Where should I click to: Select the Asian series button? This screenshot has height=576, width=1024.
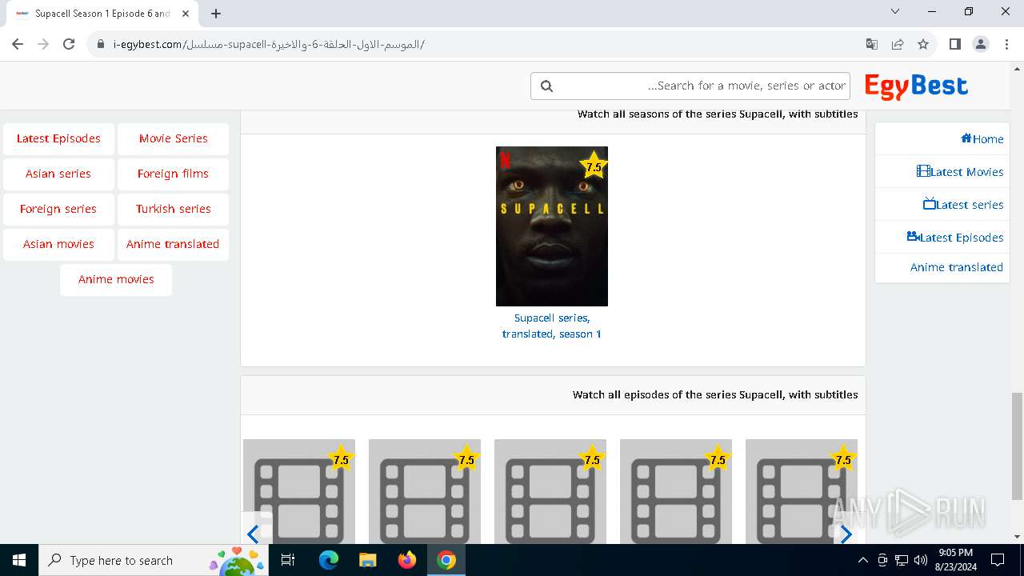pos(58,174)
